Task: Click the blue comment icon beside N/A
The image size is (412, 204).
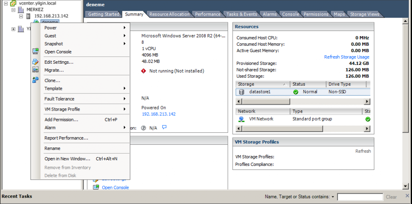Action: (x=164, y=127)
